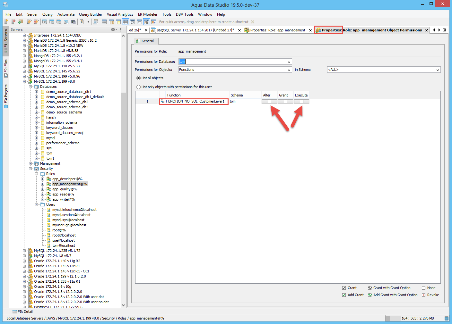Toggle the Execute permission checkbox for FUNCTION_NO_SQL_CustomerLevel1
Screen dimensions: 452x324
(301, 101)
